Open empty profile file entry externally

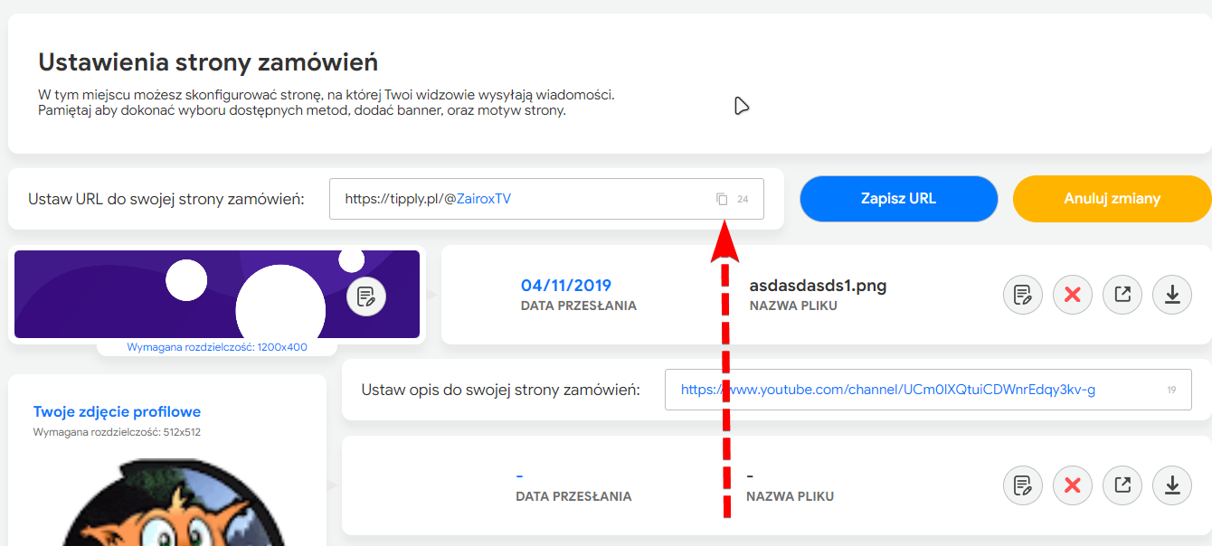[x=1122, y=485]
